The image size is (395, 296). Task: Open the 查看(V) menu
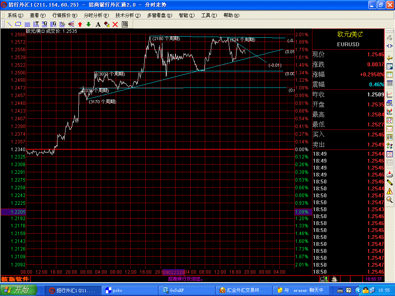(x=37, y=15)
